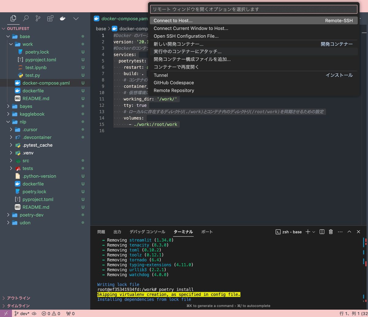Screen dimensions: 368x317
Task: Open the Search view
Action: [26, 18]
